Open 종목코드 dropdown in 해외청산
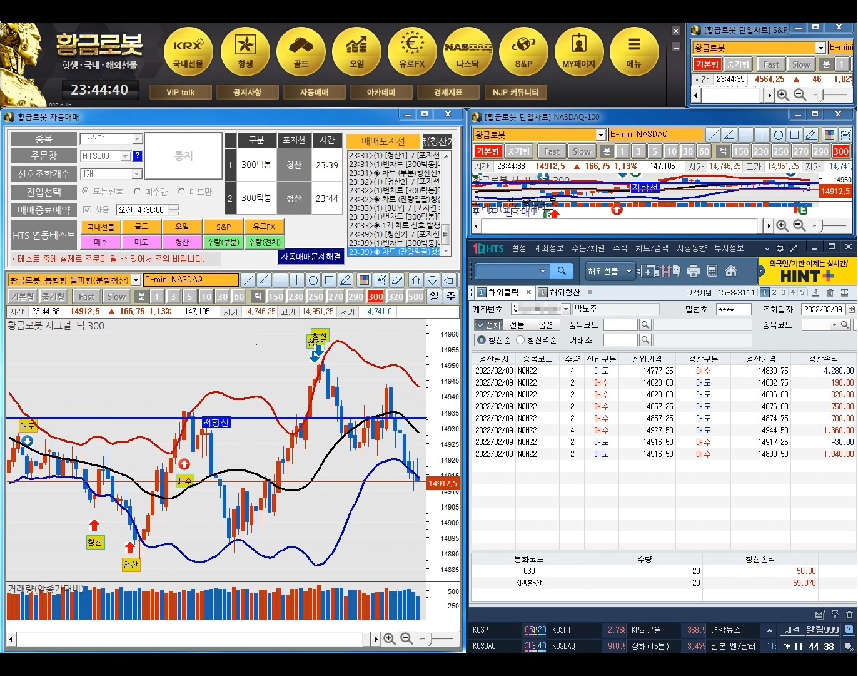The height and width of the screenshot is (676, 858). pyautogui.click(x=834, y=325)
